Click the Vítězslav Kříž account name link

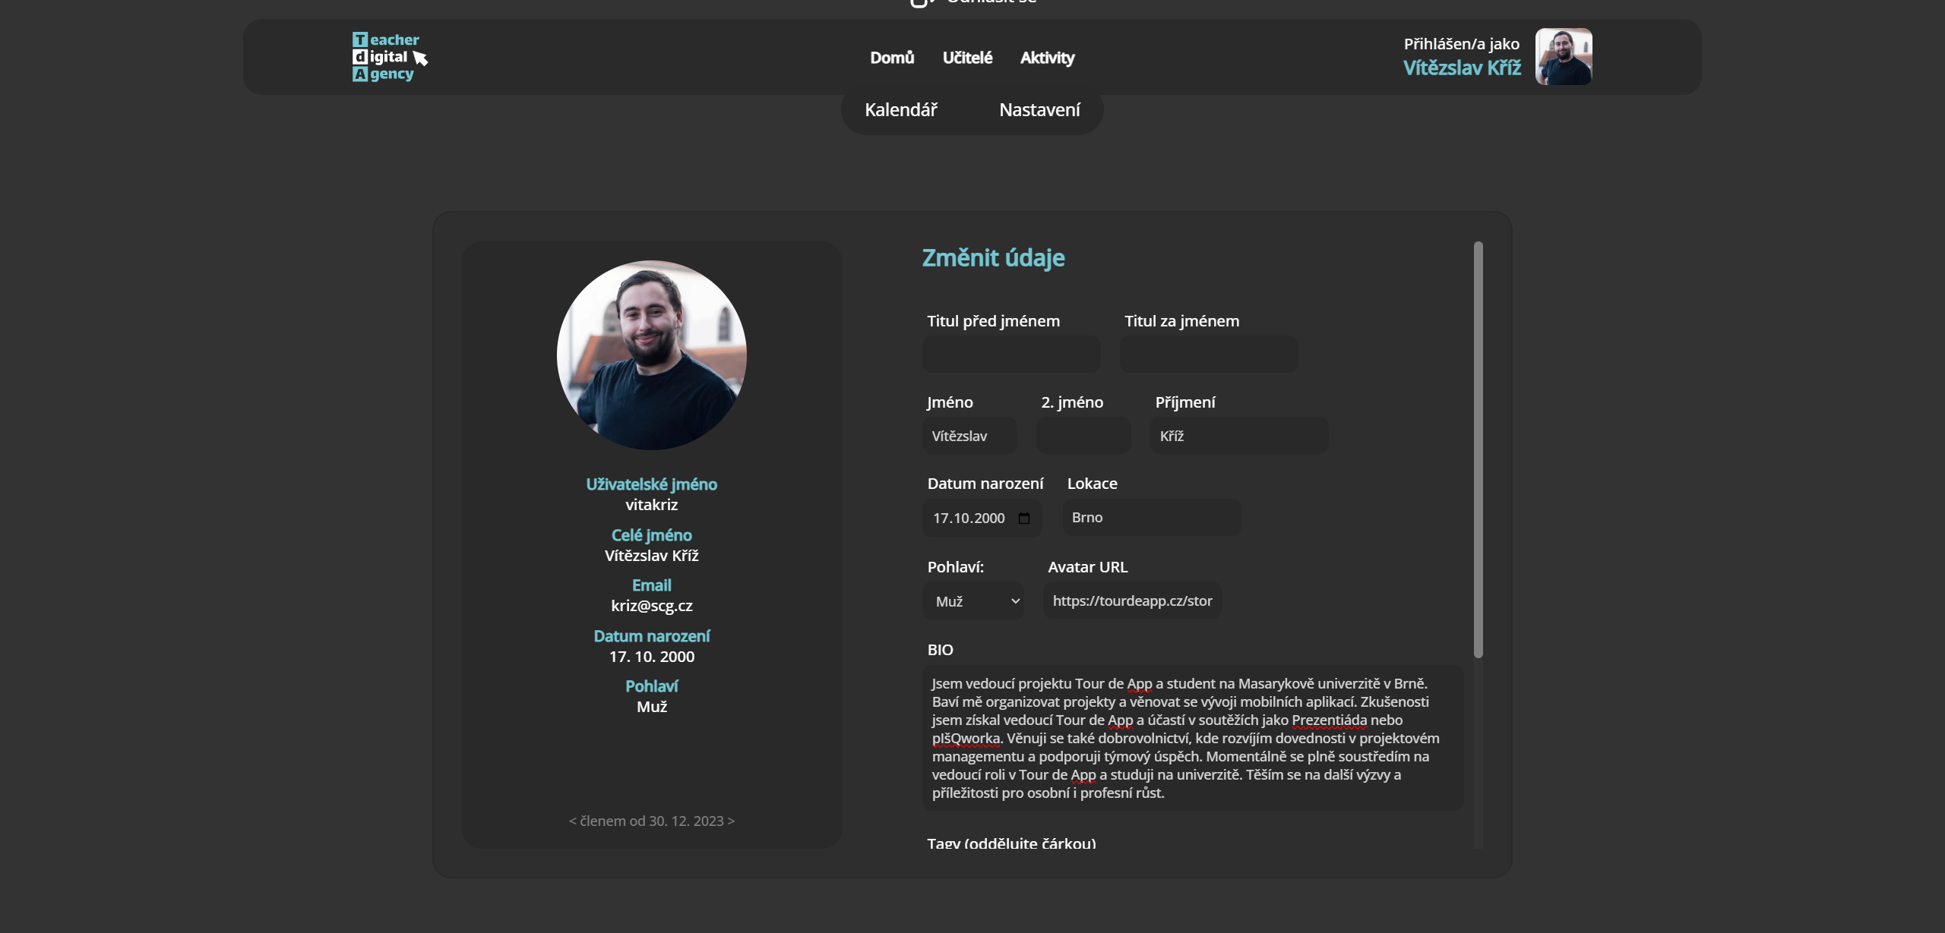coord(1462,68)
